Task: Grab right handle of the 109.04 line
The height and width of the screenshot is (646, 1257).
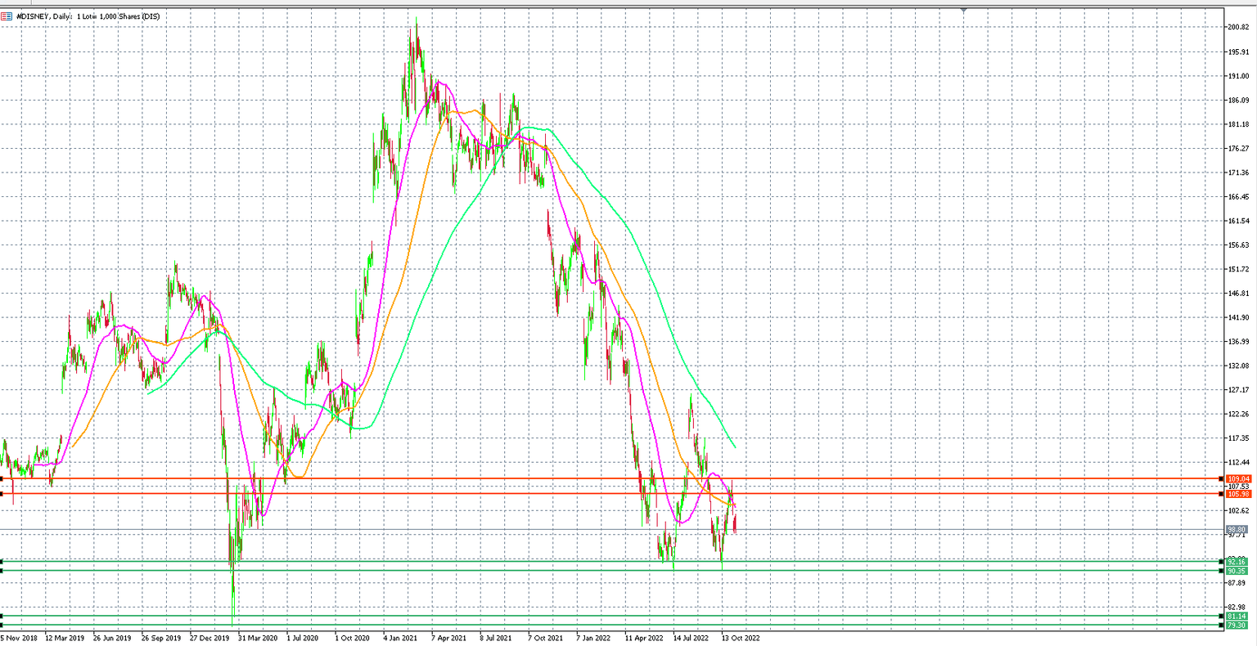Action: [x=1222, y=478]
